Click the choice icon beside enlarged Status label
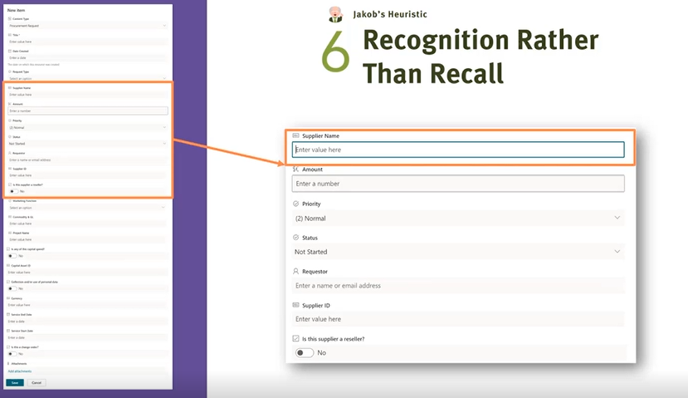Screen dimensions: 688x398 295,238
